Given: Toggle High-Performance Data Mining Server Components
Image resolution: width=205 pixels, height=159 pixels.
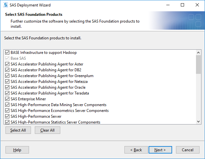Looking at the screenshot, I should pyautogui.click(x=7, y=105).
